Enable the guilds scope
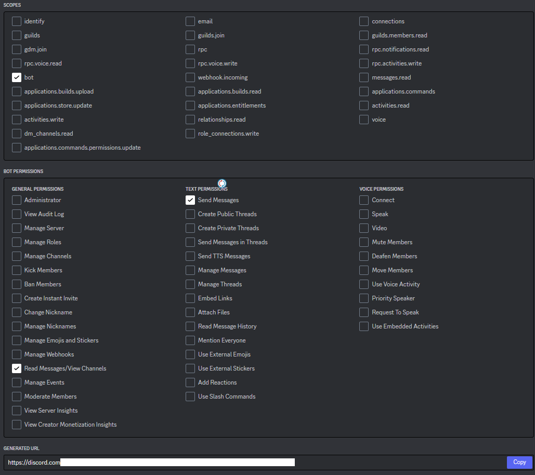535x475 pixels. coord(17,35)
